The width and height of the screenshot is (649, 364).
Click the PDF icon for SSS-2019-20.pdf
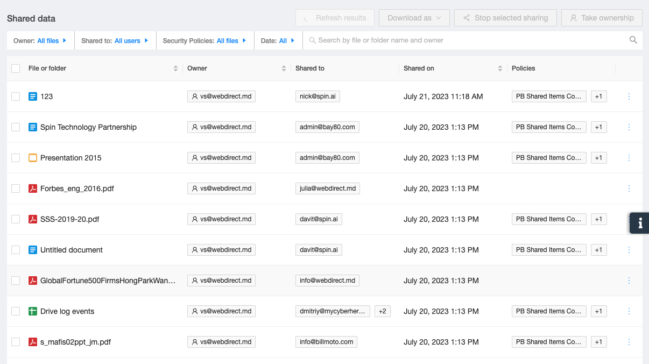point(33,219)
